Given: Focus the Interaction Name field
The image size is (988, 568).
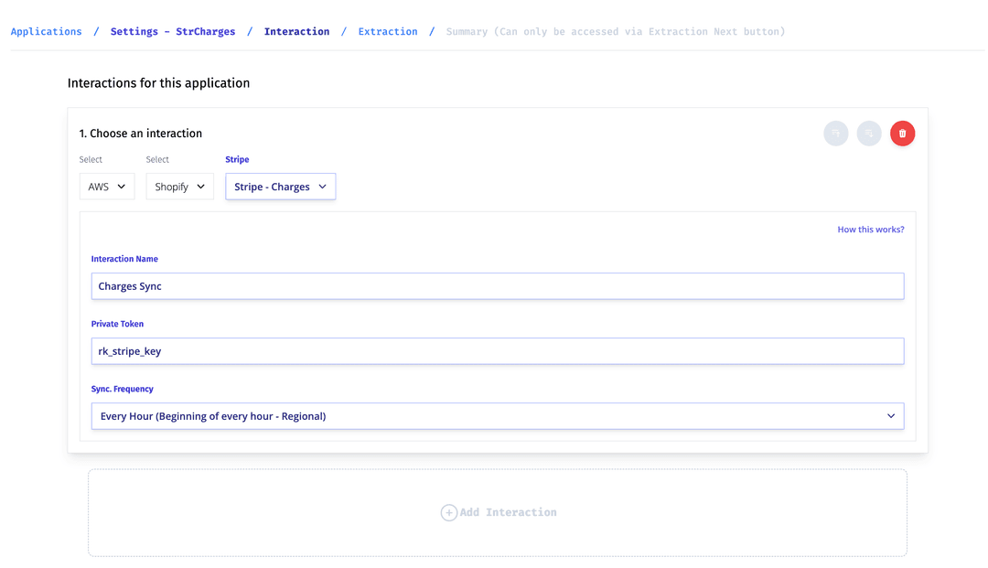Looking at the screenshot, I should click(x=498, y=286).
